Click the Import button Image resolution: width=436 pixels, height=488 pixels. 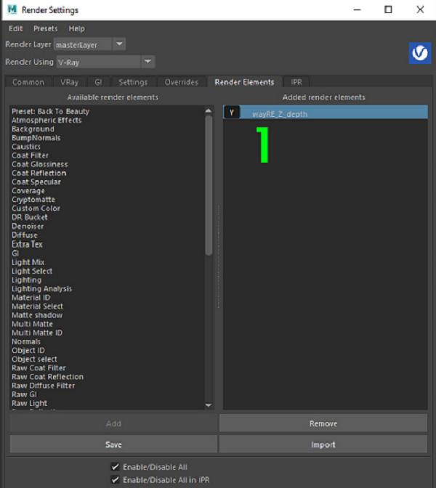point(323,444)
